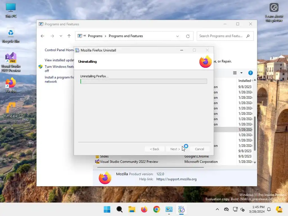
Task: Open help with the blue question icon
Action: 251,73
